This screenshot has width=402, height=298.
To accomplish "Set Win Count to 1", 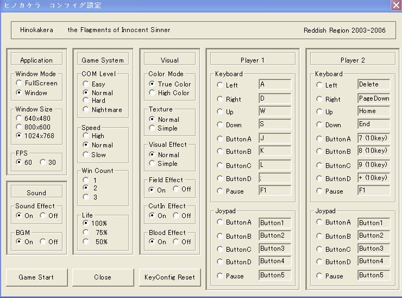I will coord(86,179).
